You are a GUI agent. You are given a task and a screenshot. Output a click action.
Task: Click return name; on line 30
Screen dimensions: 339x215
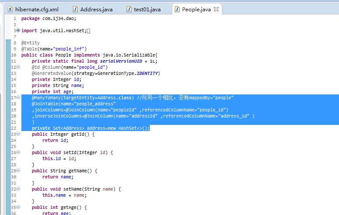[58, 177]
